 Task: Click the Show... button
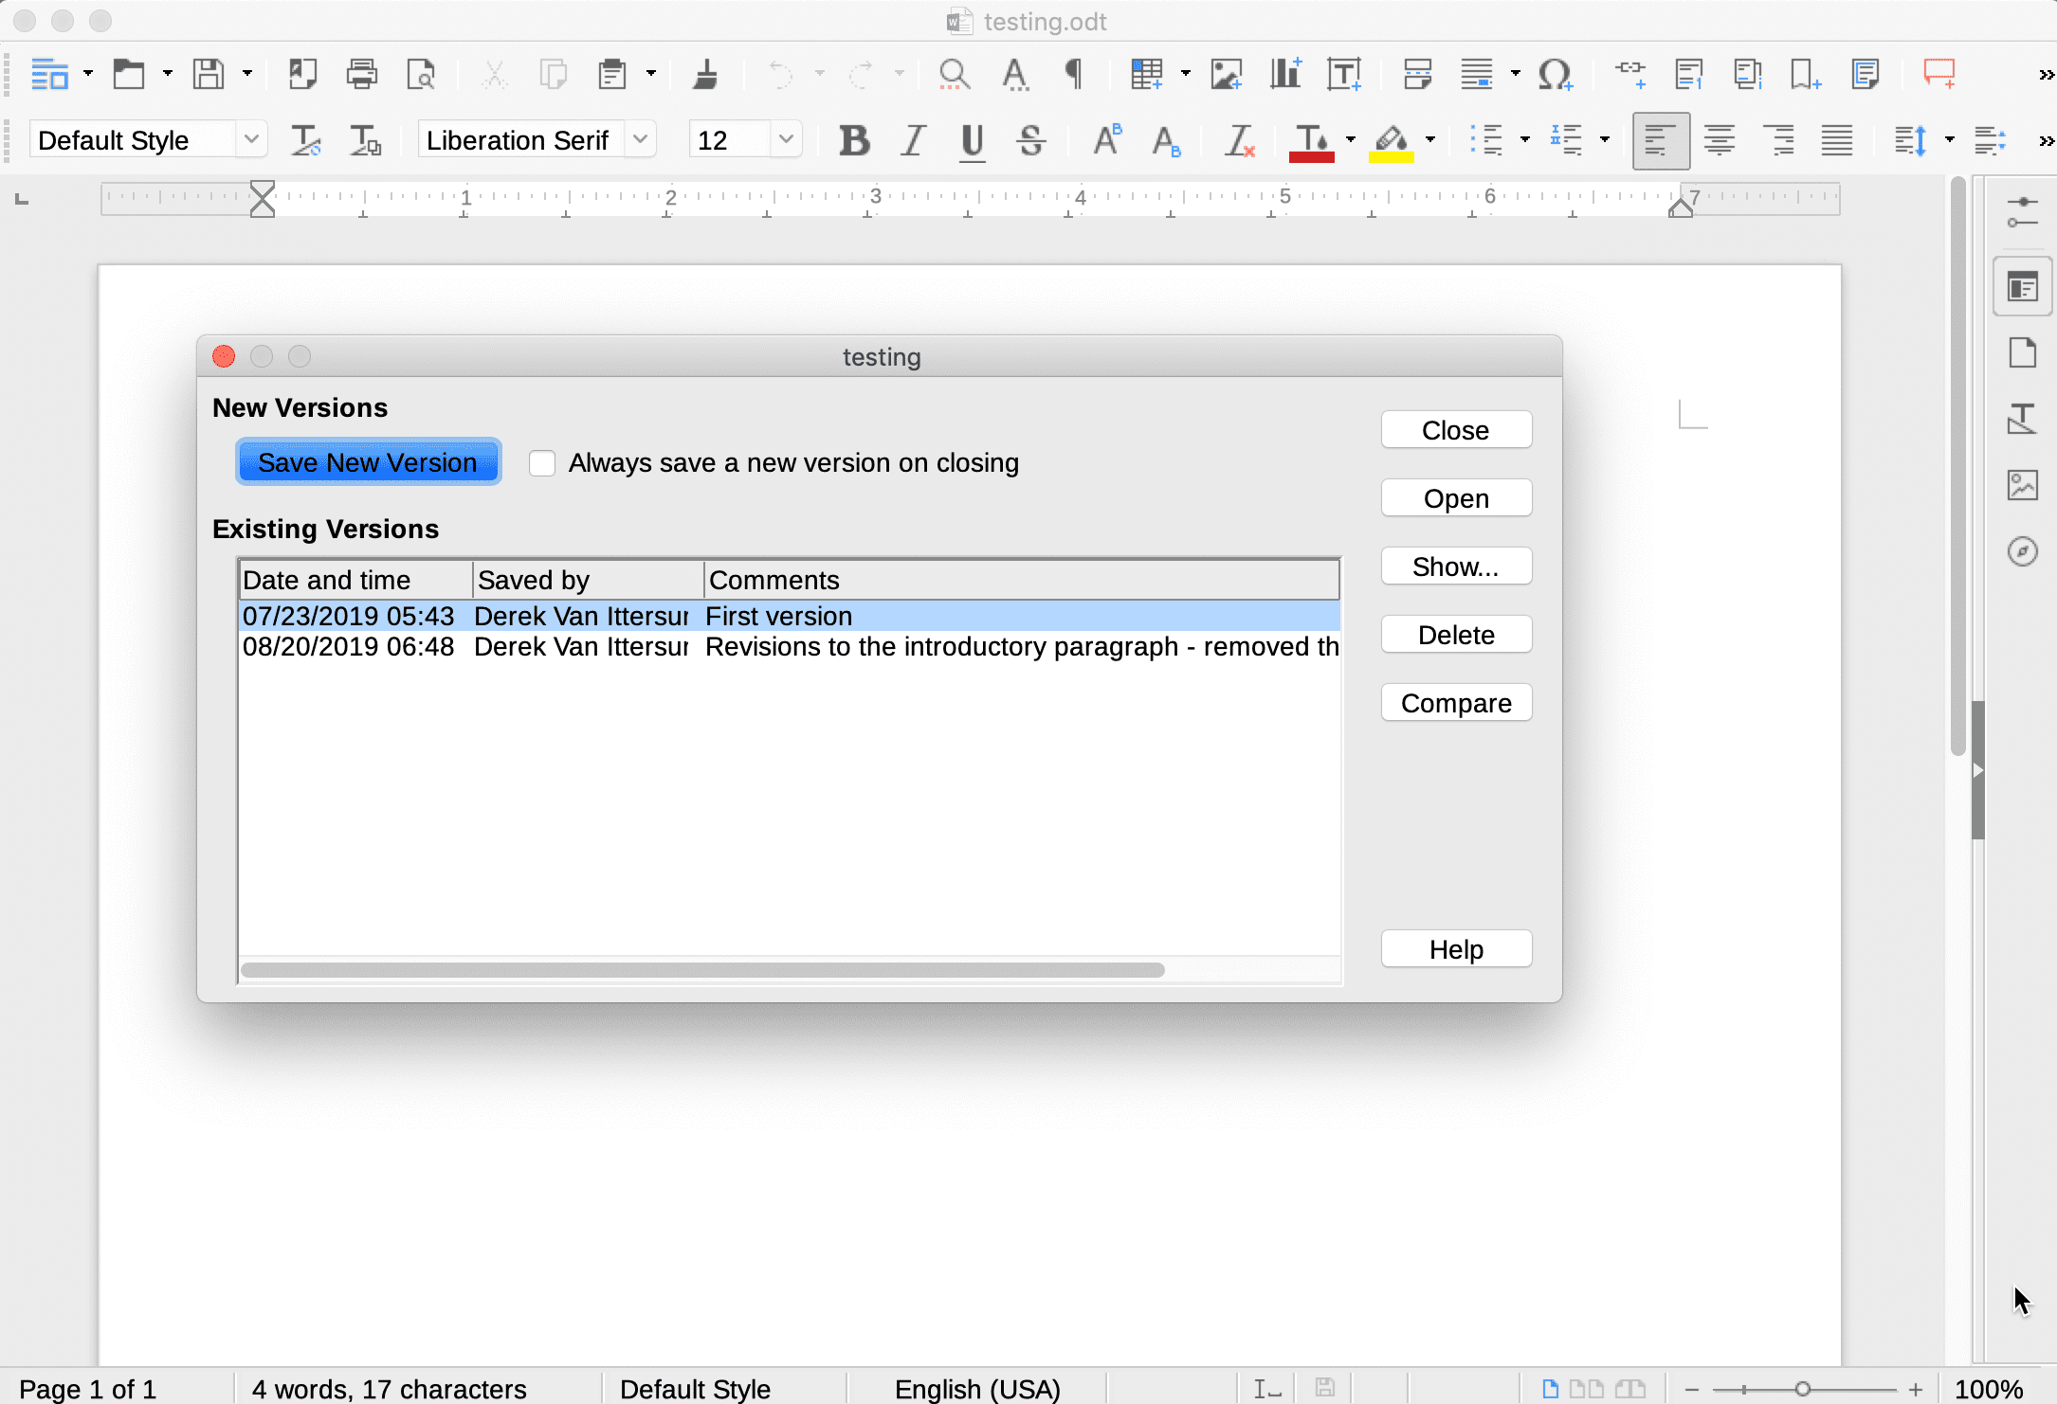click(1456, 567)
